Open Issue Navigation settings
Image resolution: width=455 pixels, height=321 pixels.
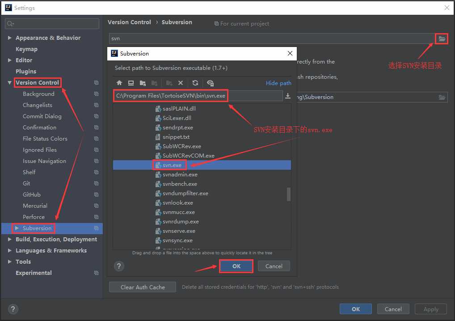click(x=44, y=161)
